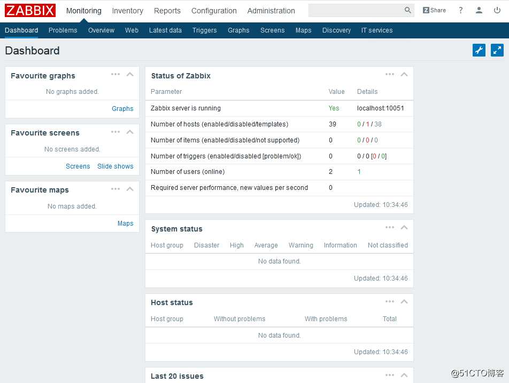This screenshot has width=509, height=383.
Task: Collapse the System status widget
Action: point(404,227)
